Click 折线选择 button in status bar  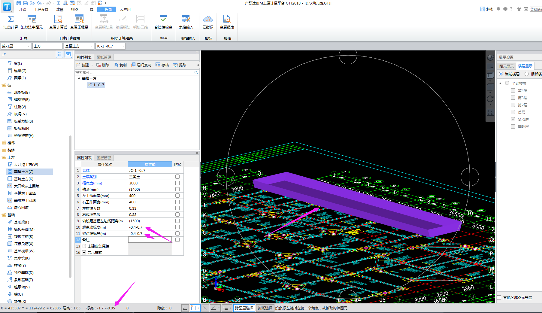[265, 308]
